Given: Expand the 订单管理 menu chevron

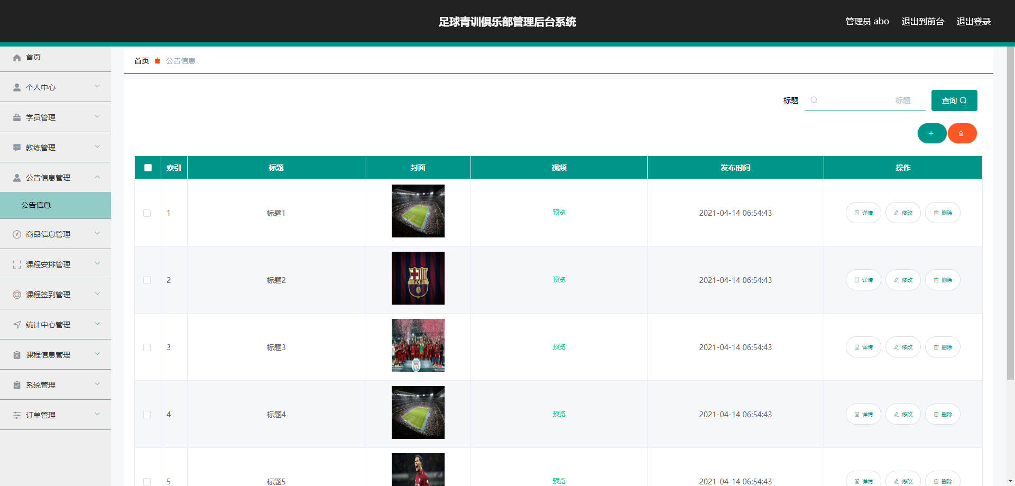Looking at the screenshot, I should coord(97,414).
